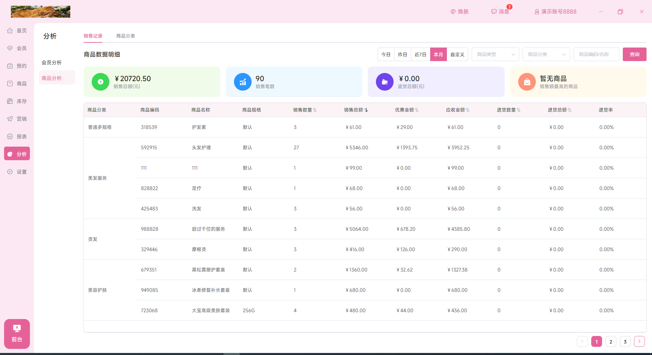This screenshot has height=355, width=652.
Task: Filter by 近7日 date range
Action: [420, 54]
